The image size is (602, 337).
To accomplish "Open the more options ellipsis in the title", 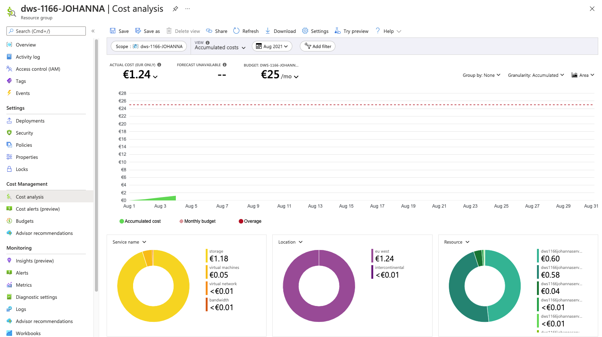I will pyautogui.click(x=188, y=9).
